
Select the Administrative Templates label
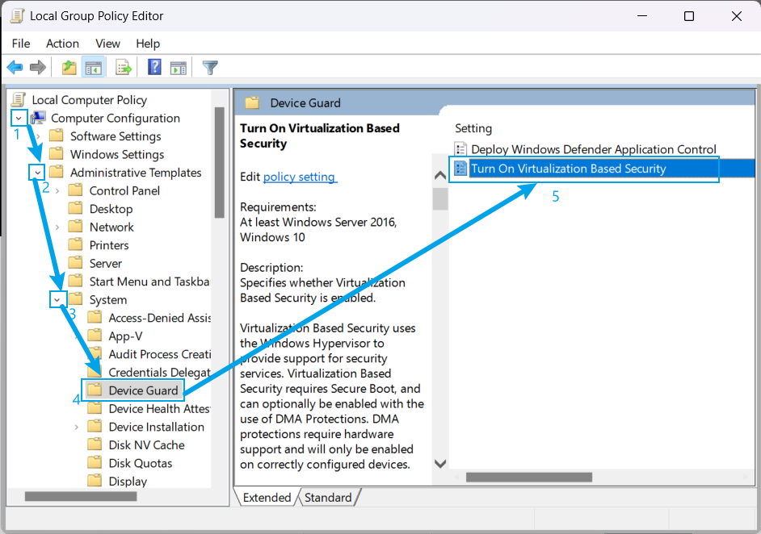click(x=136, y=173)
